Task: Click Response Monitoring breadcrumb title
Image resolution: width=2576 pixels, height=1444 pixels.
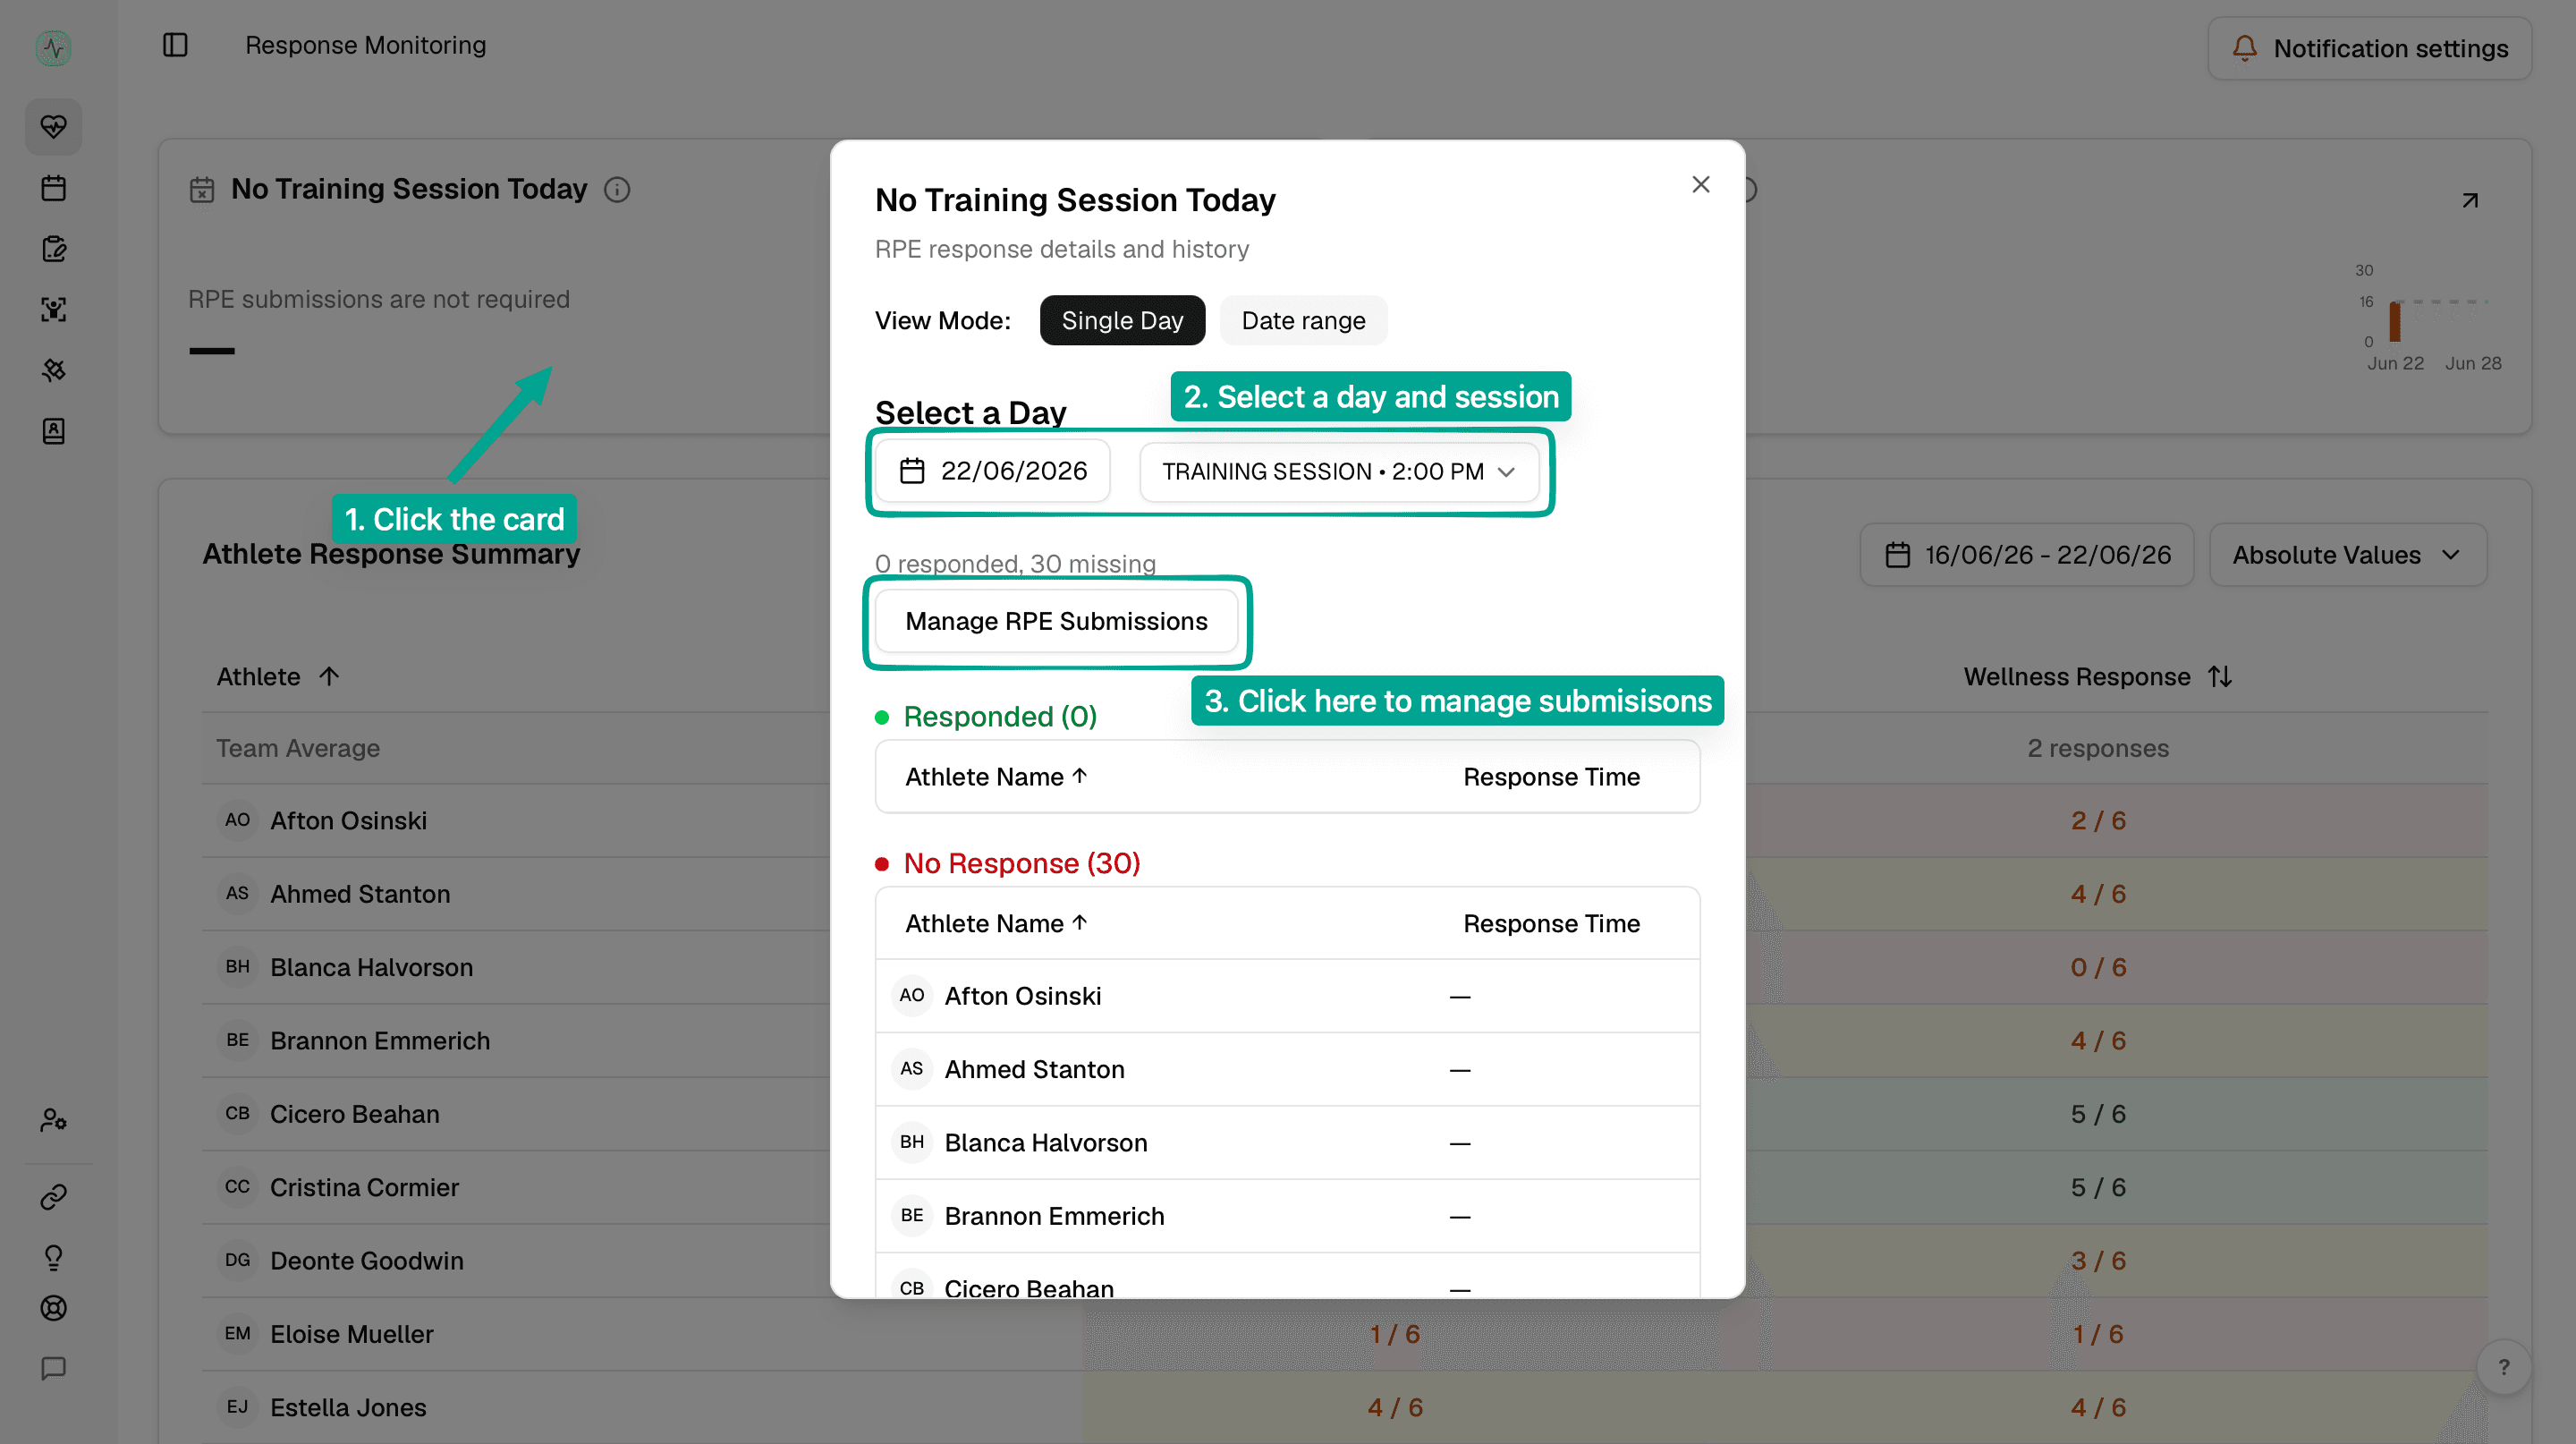Action: [x=365, y=45]
